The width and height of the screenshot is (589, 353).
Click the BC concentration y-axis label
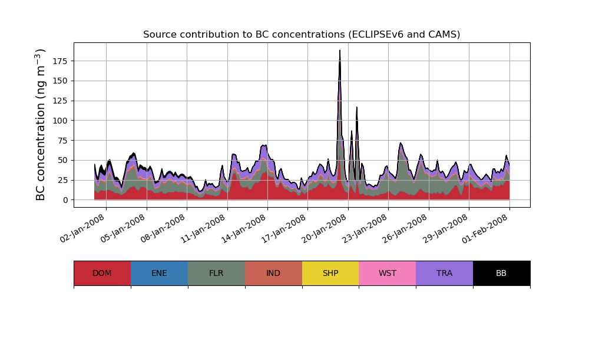coord(41,125)
